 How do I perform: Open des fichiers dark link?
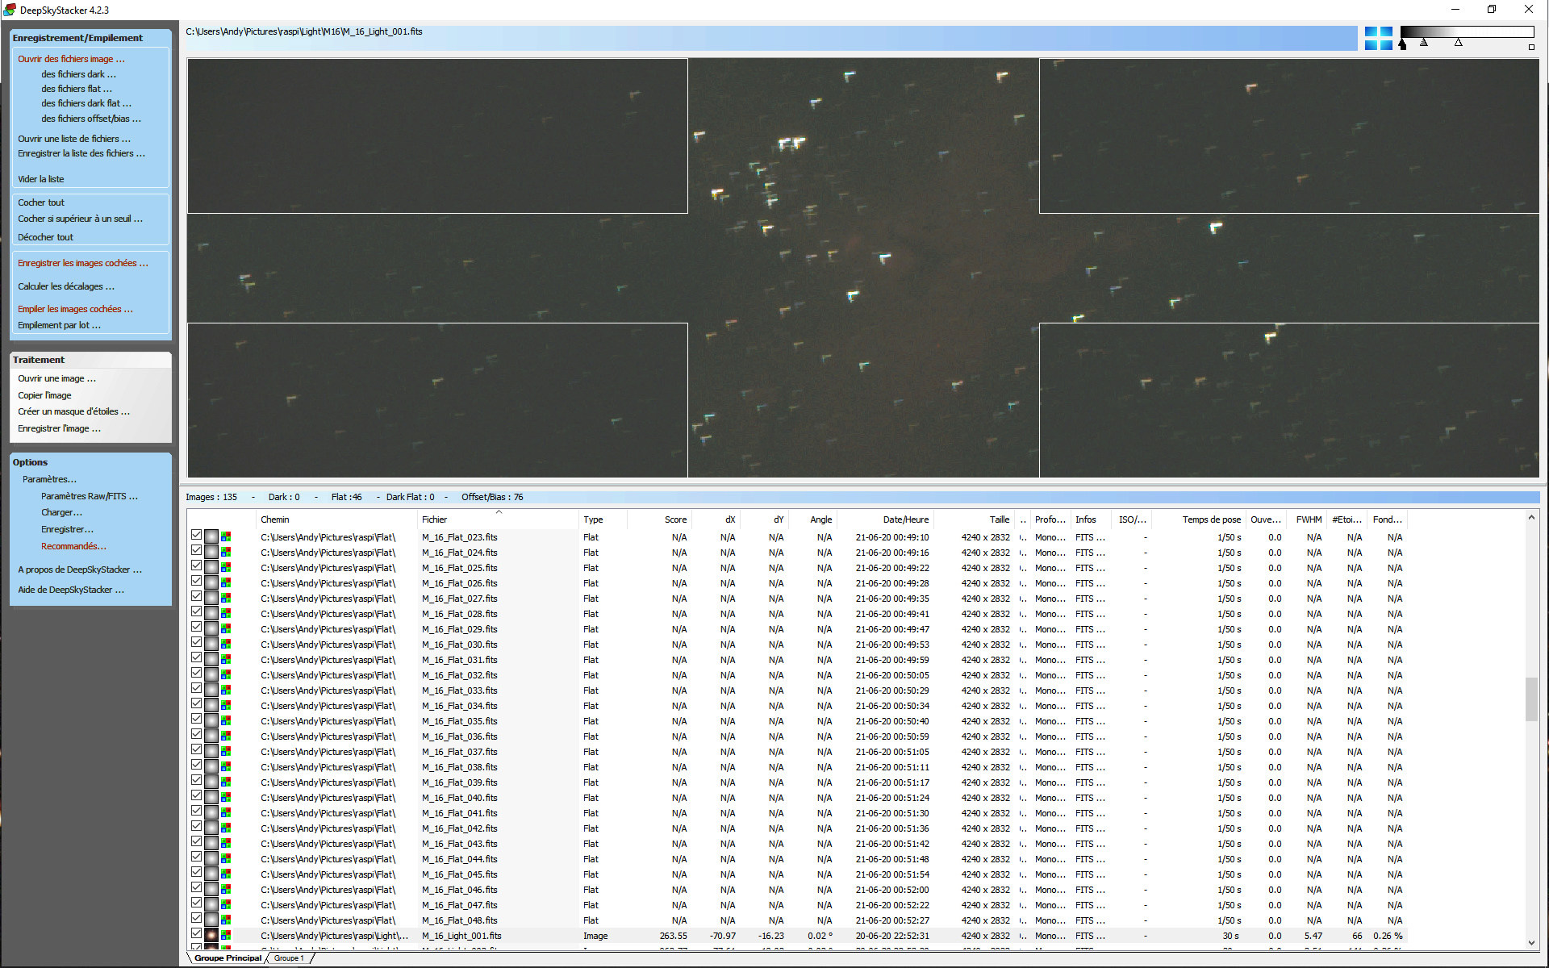coord(78,74)
